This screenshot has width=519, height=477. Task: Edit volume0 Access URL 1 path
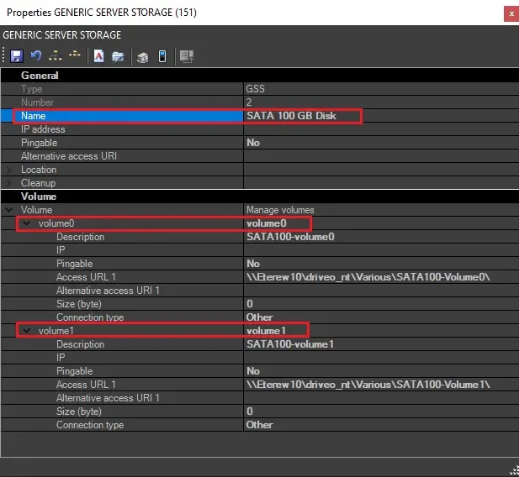[x=368, y=277]
